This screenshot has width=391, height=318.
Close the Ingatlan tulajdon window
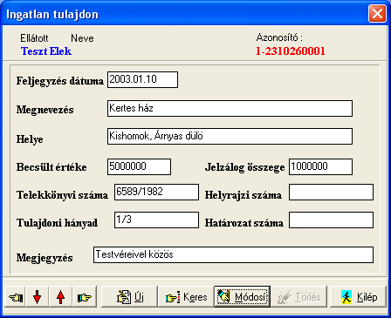[377, 13]
